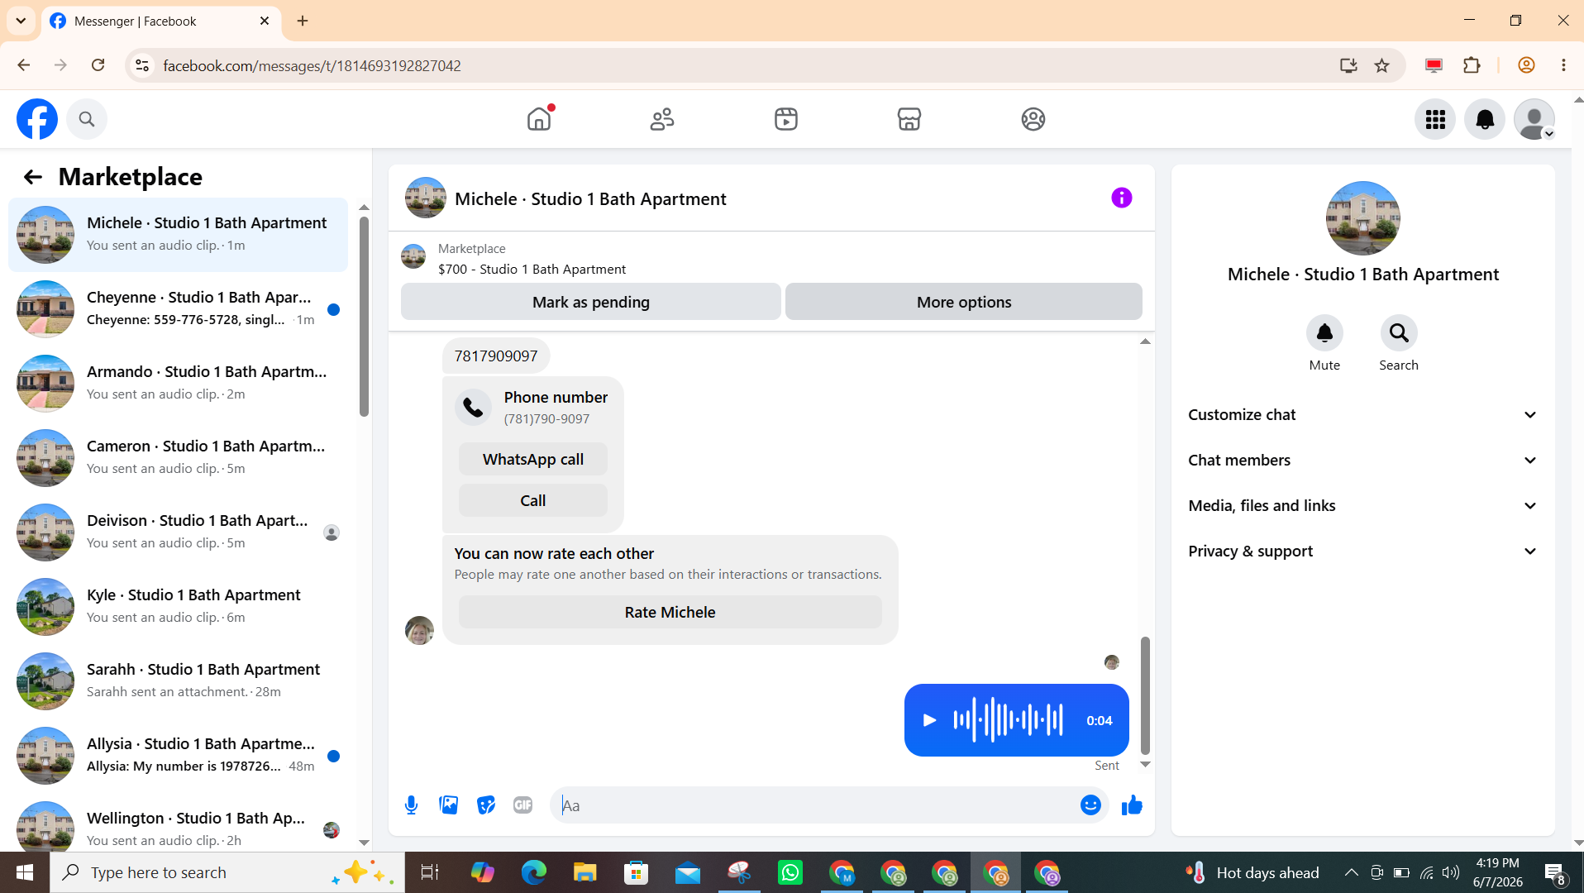This screenshot has width=1584, height=893.
Task: Search in conversation using magnifier icon
Action: pos(1399,333)
